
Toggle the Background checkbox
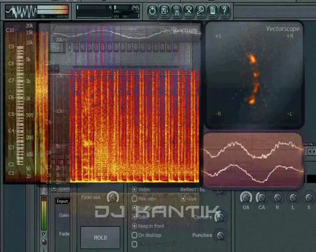pyautogui.click(x=134, y=207)
